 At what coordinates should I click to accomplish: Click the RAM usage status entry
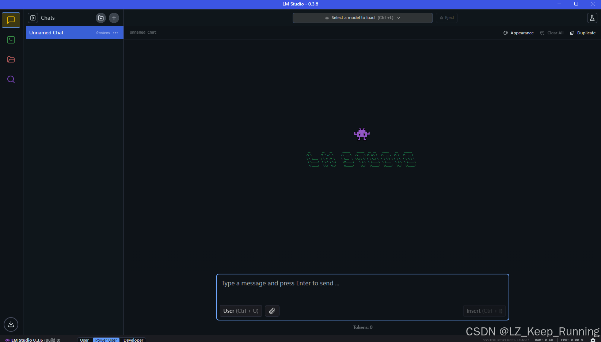(x=544, y=340)
